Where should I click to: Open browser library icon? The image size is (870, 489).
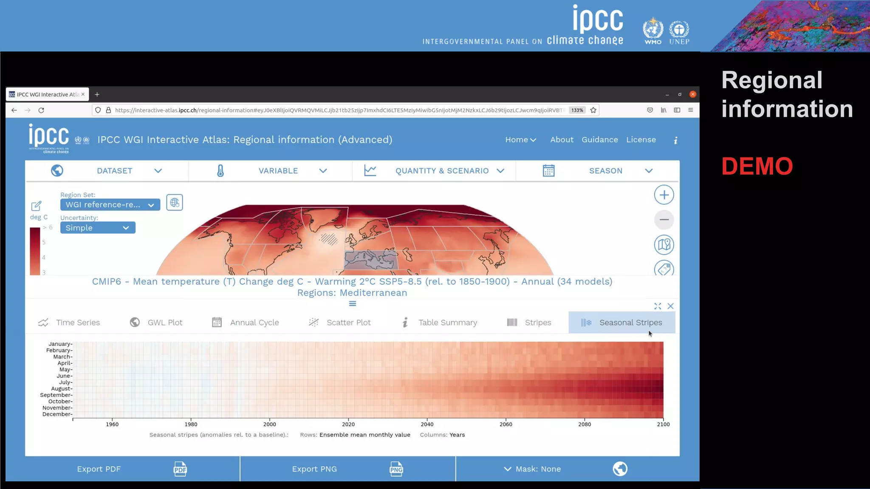664,110
